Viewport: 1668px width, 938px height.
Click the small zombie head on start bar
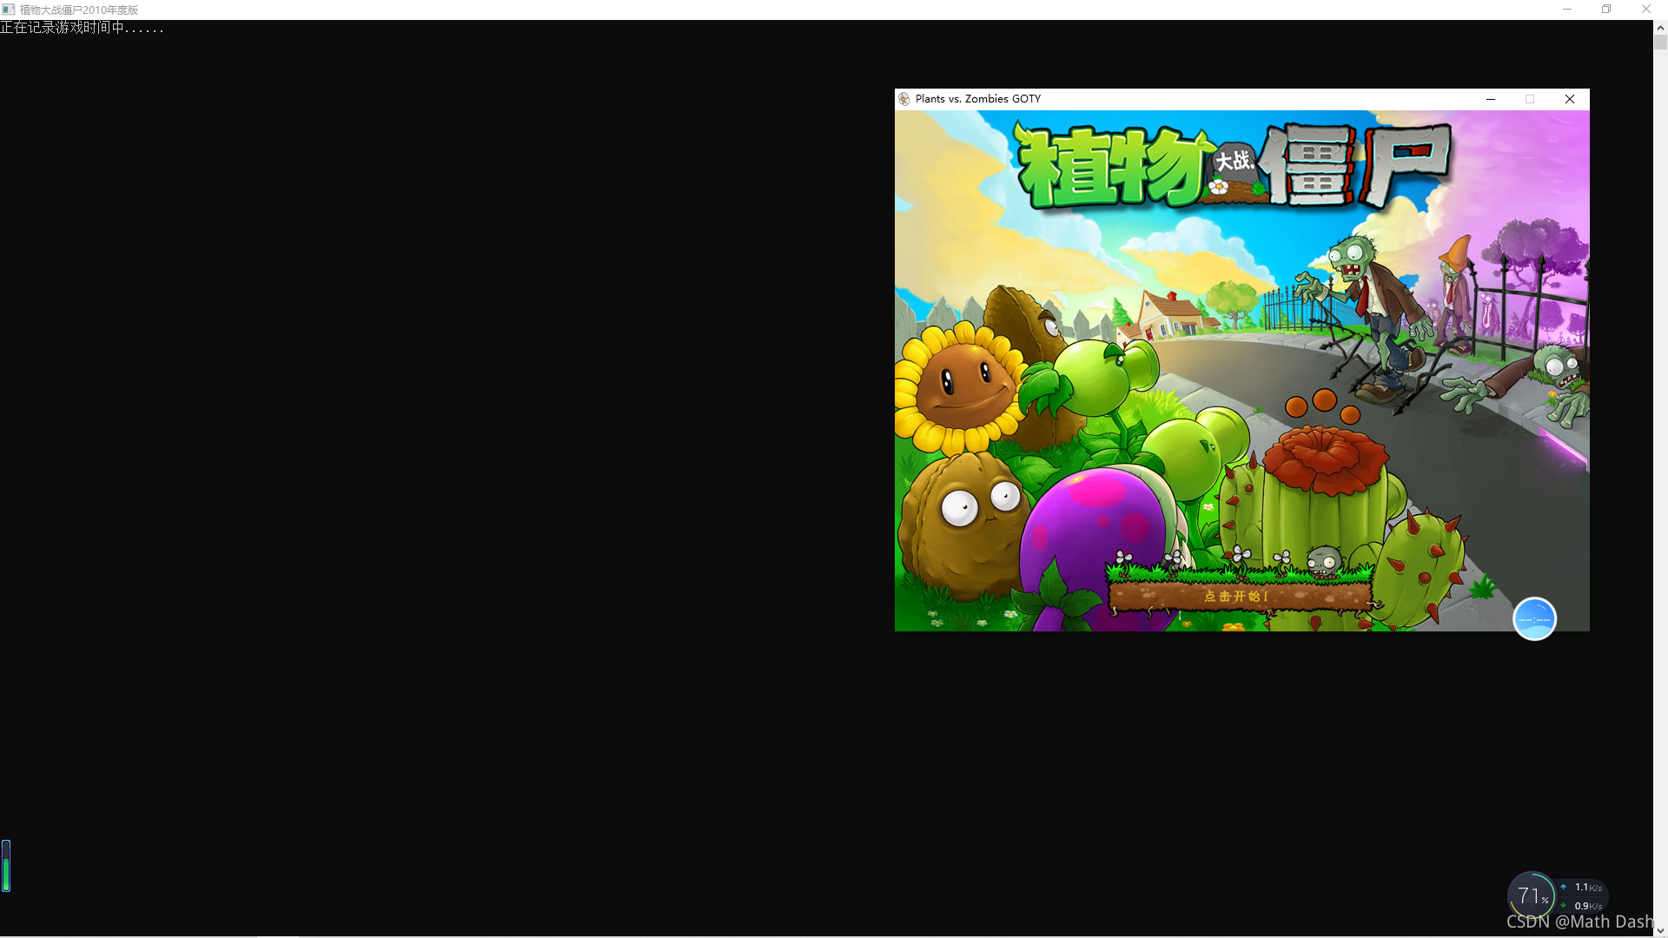1324,562
